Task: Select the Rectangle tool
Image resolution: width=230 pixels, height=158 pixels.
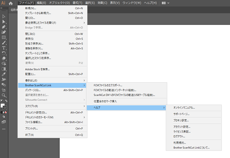Action: (x=4, y=37)
